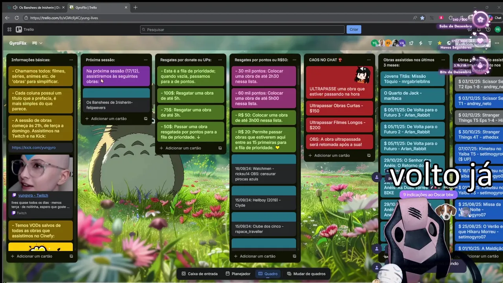Open list actions for Resgates por donate ou UPs

(220, 60)
